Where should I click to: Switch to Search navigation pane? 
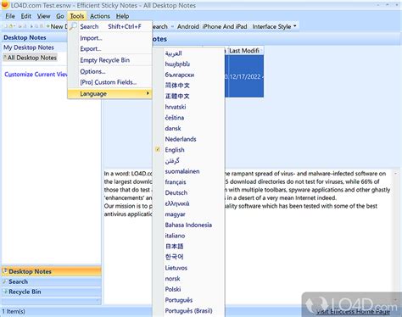coord(52,281)
